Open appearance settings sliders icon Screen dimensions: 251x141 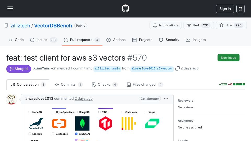(x=241, y=9)
